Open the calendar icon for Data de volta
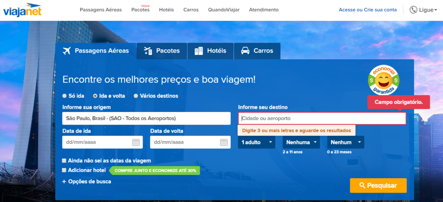This screenshot has width=443, height=202. coord(224,142)
